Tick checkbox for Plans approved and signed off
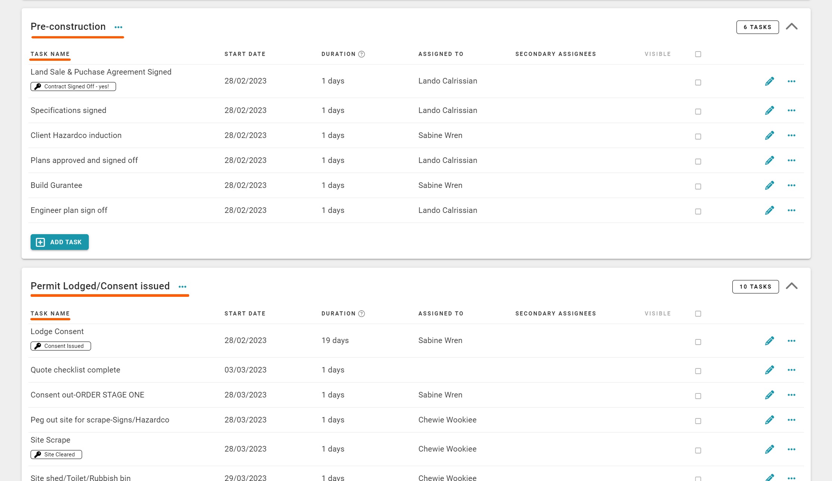The height and width of the screenshot is (481, 832). (698, 161)
